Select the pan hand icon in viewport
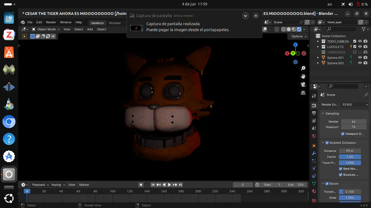The height and width of the screenshot is (208, 371). [x=303, y=76]
